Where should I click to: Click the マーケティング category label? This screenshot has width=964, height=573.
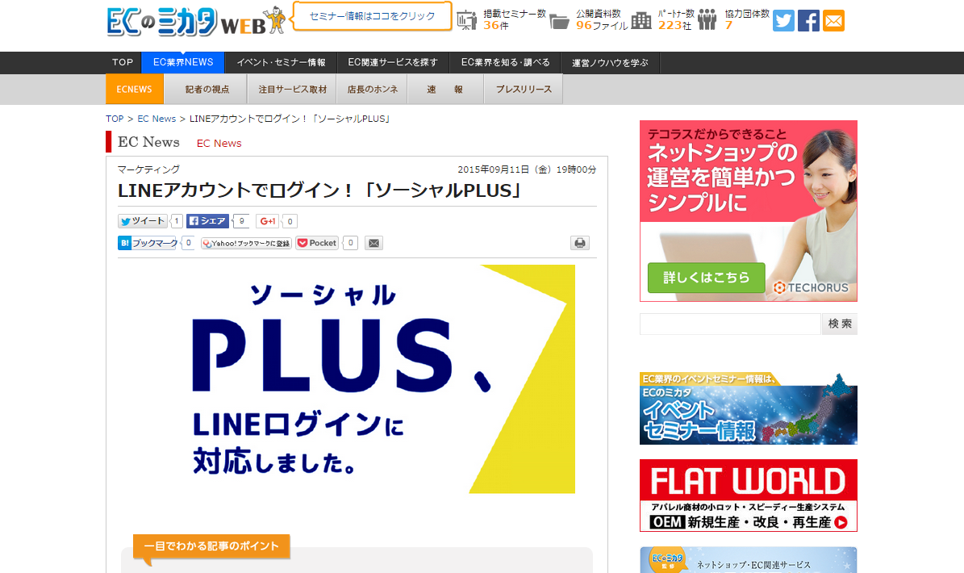pyautogui.click(x=148, y=169)
